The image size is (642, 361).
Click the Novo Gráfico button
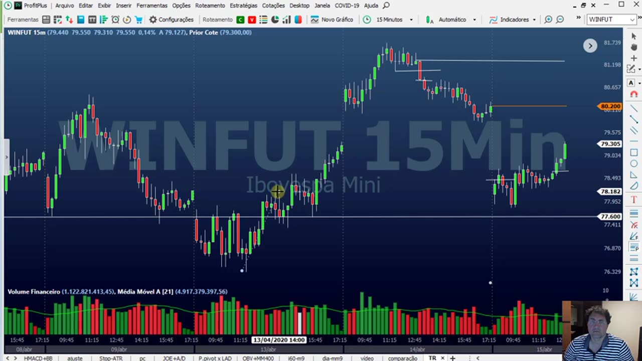point(332,20)
